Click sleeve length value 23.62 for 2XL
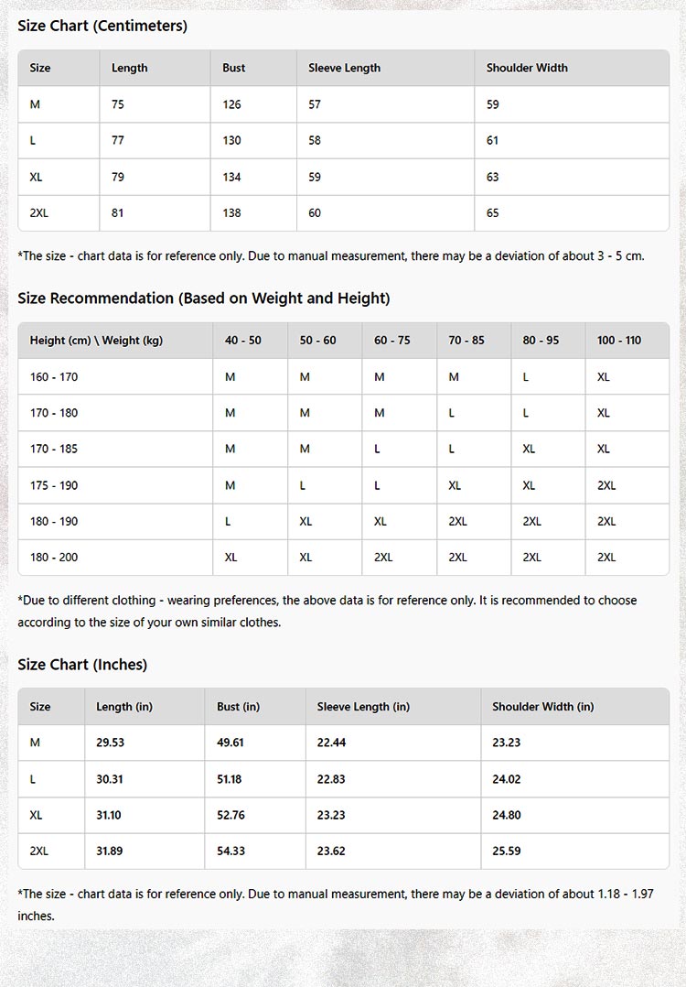The image size is (686, 987). coord(331,851)
